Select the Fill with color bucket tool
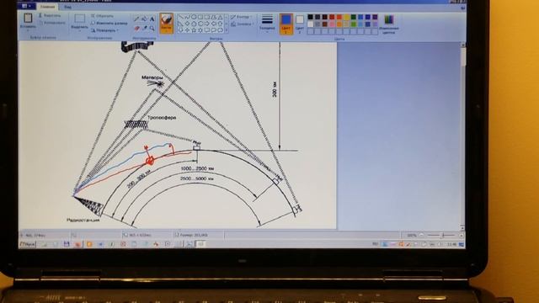Viewport: 539px width, 303px height. (144, 19)
